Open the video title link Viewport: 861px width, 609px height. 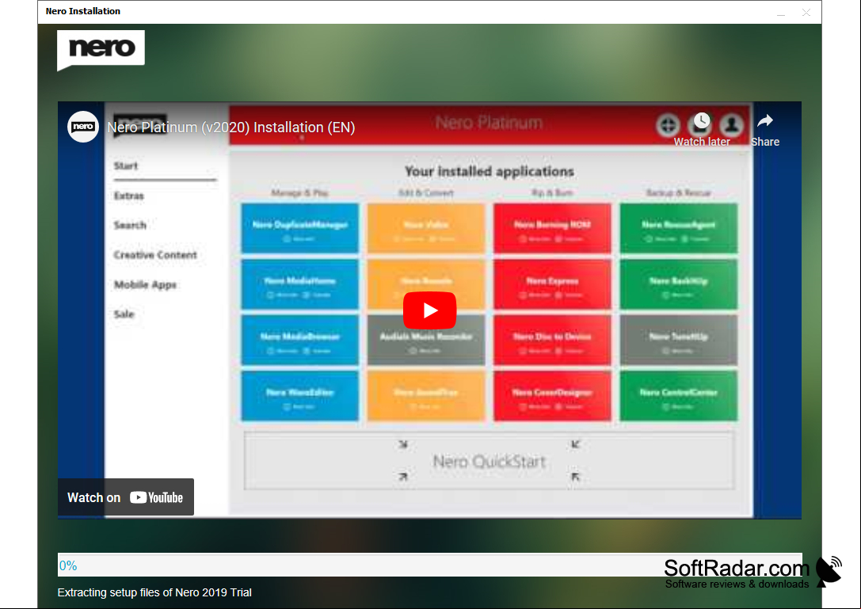(x=231, y=128)
